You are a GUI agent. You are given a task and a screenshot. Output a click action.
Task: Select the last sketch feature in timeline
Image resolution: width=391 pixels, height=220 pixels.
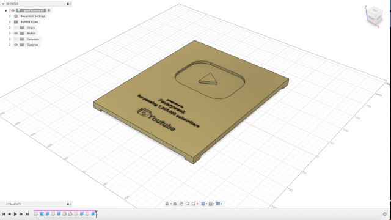tap(87, 214)
